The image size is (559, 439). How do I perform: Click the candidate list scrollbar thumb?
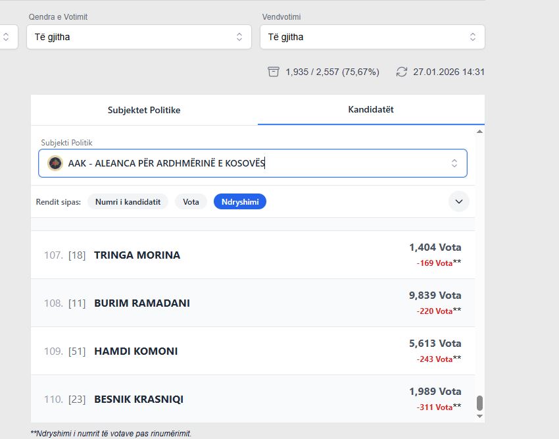(x=479, y=402)
